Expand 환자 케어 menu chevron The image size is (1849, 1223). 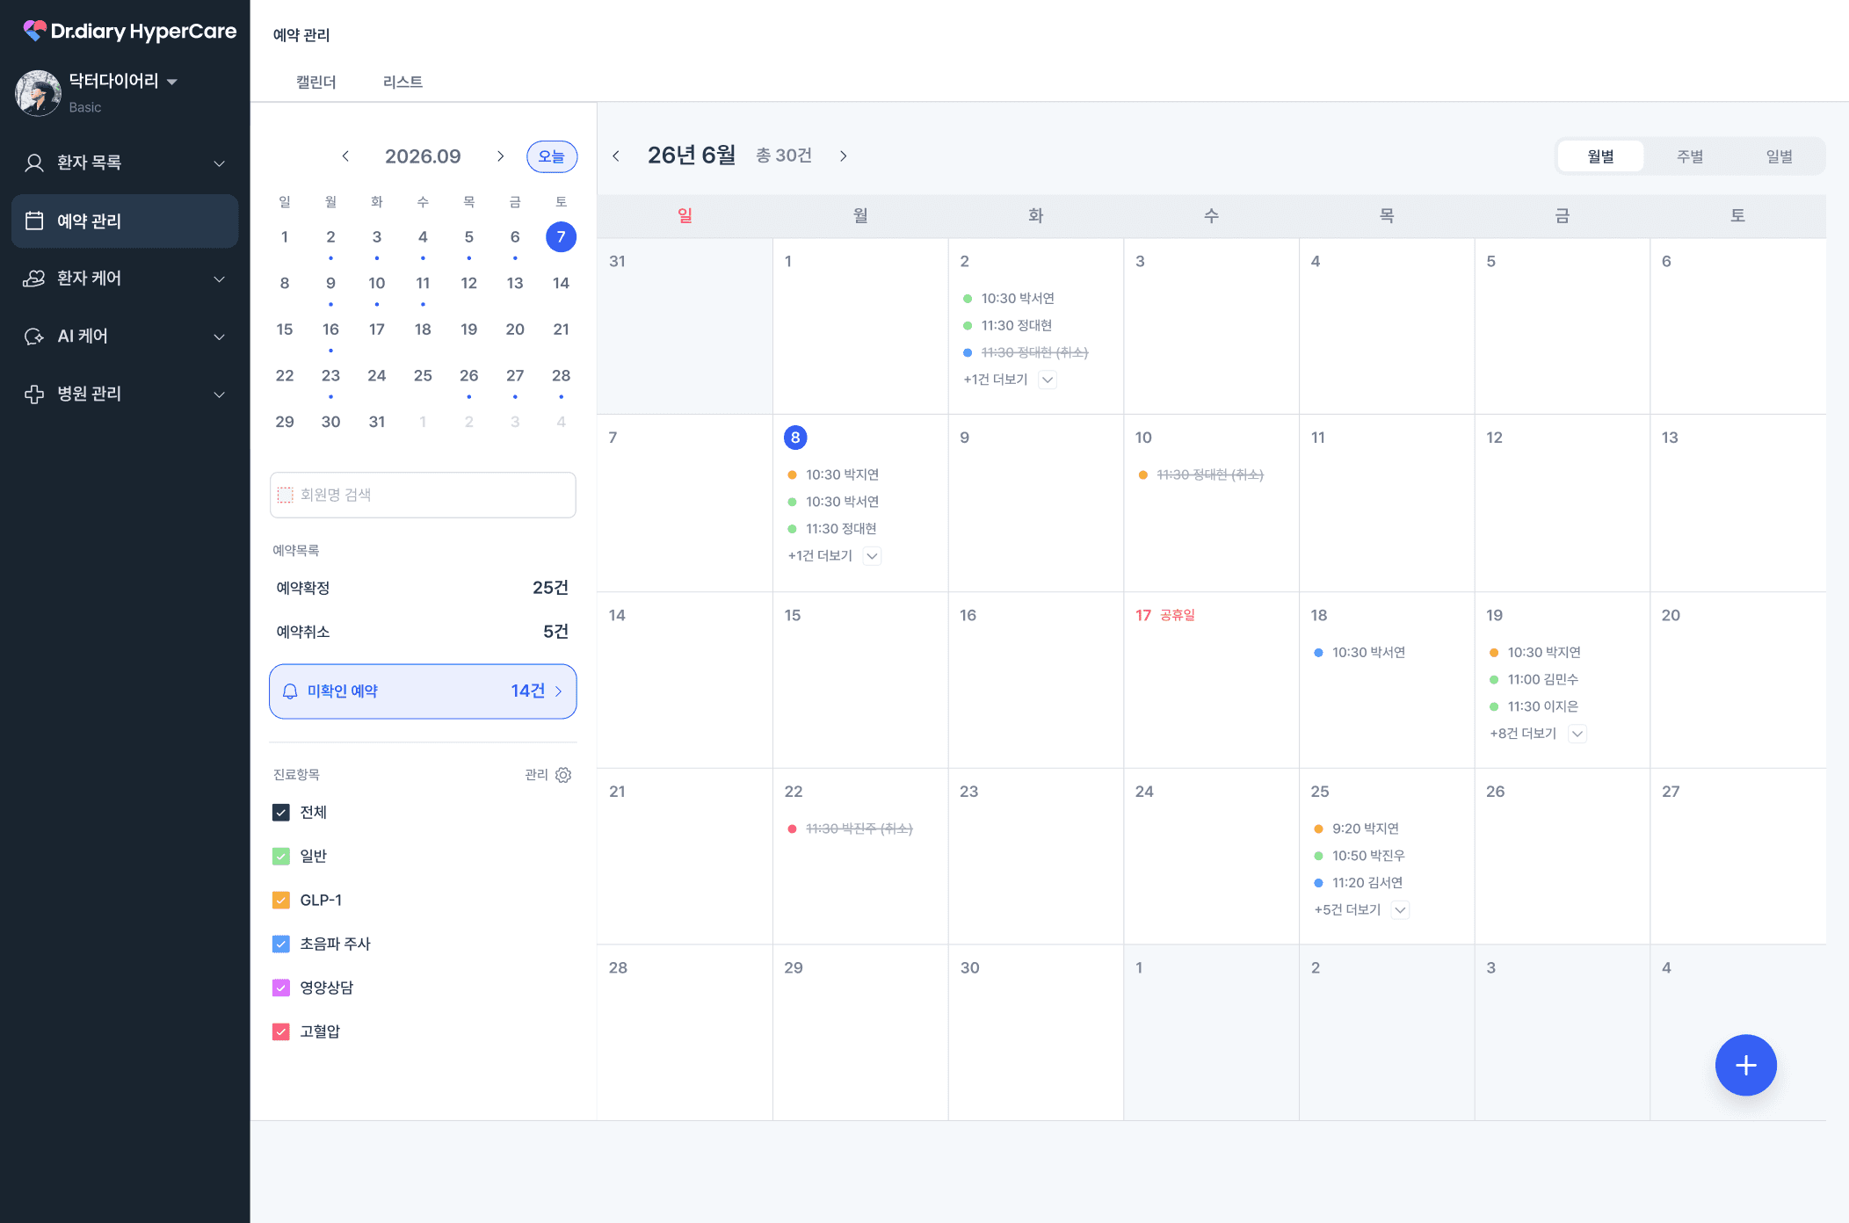point(220,279)
